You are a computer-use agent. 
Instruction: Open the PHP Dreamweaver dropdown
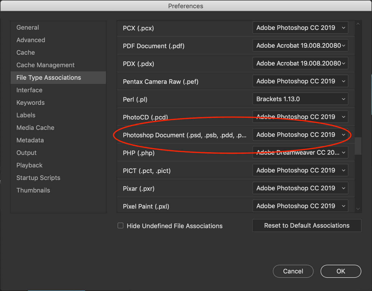point(300,152)
